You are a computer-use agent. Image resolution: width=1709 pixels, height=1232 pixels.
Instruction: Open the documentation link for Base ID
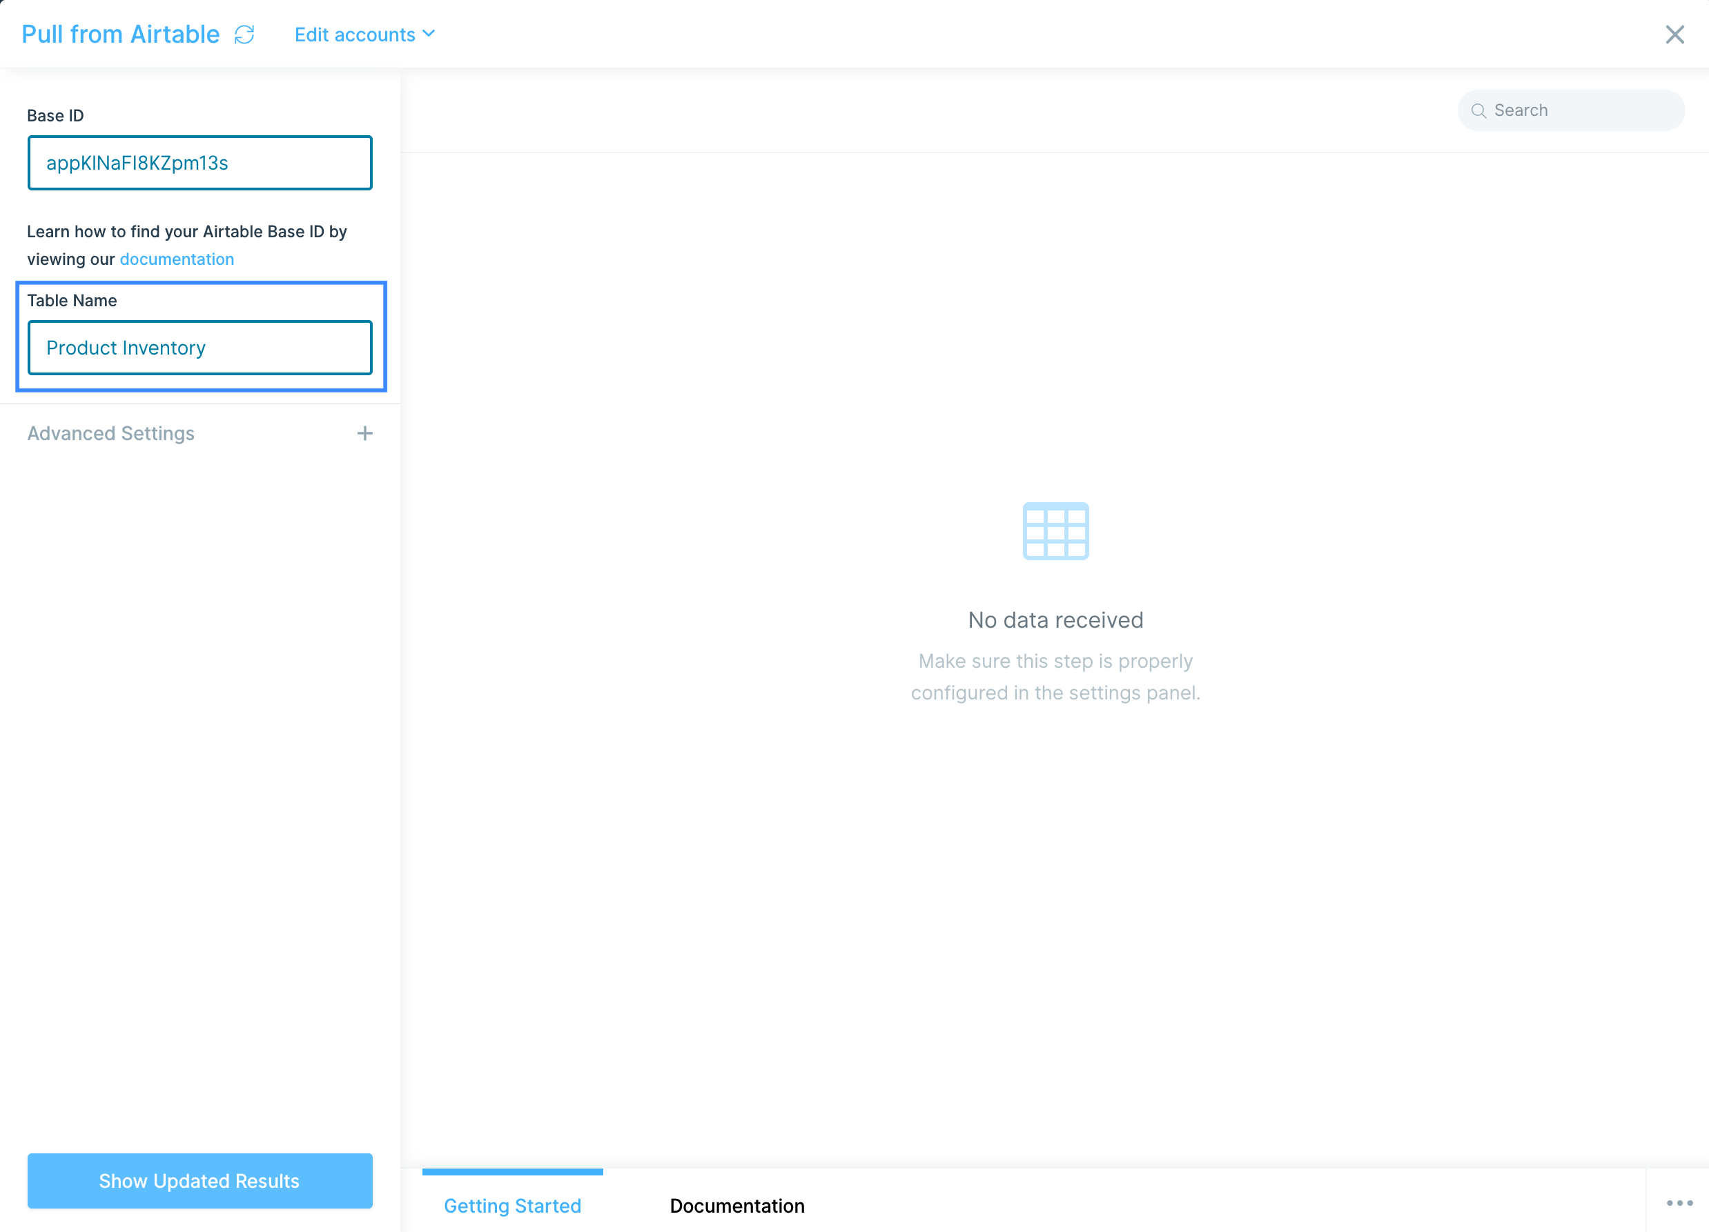(x=176, y=259)
